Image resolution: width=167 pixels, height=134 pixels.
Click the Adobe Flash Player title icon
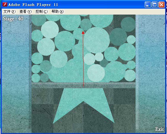pos(4,4)
